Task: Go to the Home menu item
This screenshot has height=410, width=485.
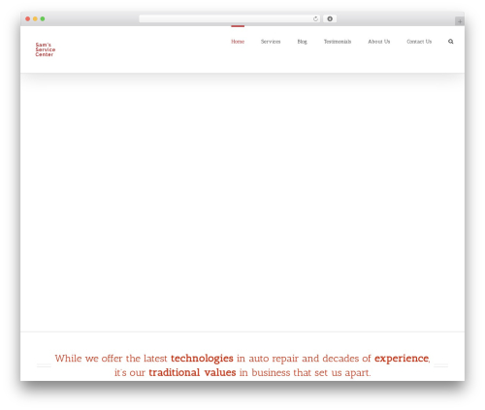Action: (238, 42)
